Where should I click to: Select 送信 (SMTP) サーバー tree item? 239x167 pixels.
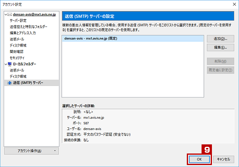click(x=31, y=83)
